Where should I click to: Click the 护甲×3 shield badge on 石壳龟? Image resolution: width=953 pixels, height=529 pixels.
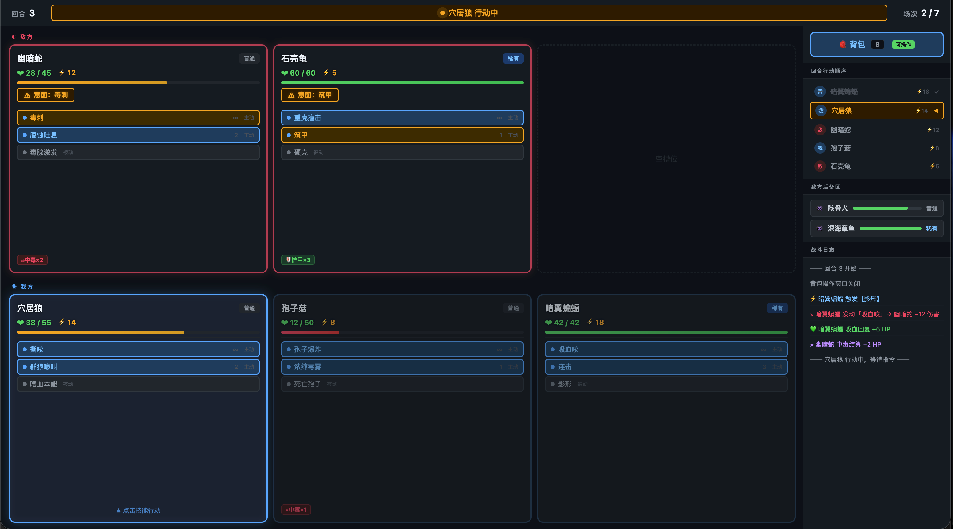tap(298, 260)
